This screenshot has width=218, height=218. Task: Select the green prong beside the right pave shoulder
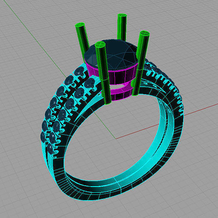141,63
